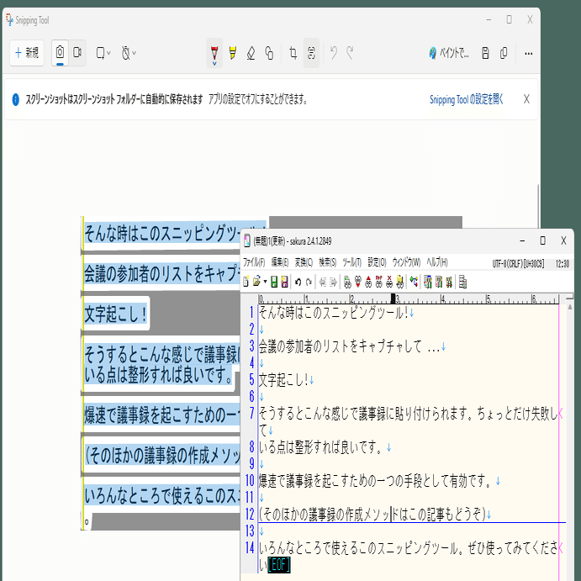Image resolution: width=581 pixels, height=581 pixels.
Task: Switch to video recording mode
Action: 77,53
